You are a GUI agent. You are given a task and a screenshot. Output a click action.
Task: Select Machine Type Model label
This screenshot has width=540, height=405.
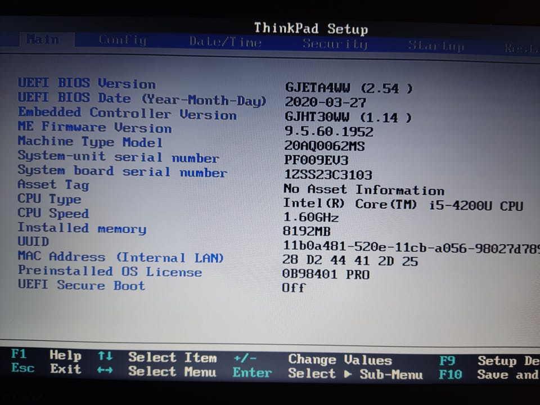tap(90, 142)
